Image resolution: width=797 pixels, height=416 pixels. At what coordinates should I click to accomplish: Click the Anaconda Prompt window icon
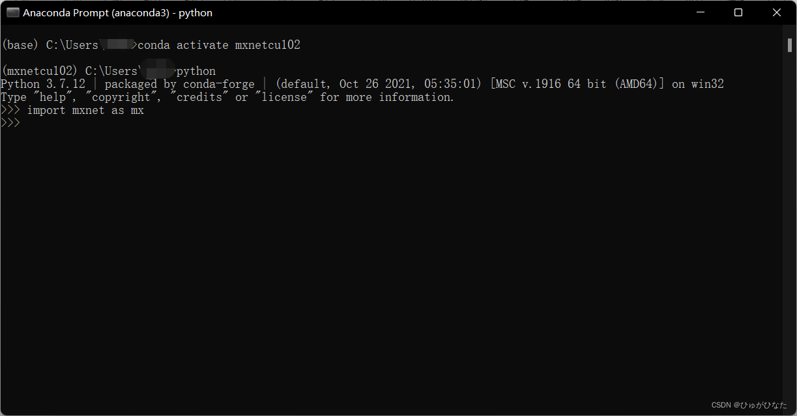[13, 12]
